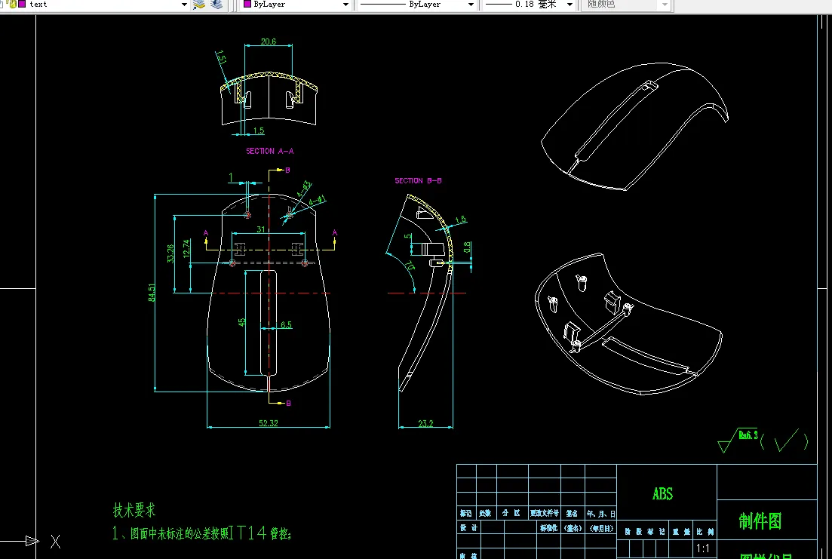Open the ByLayer linetype dropdown

pyautogui.click(x=471, y=5)
